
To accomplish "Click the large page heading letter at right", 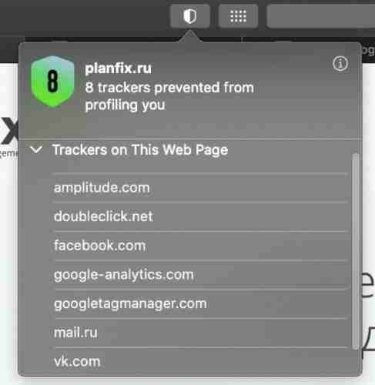I will coord(368,283).
